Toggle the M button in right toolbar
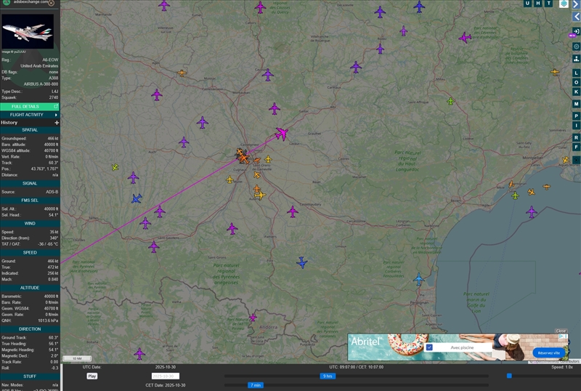Screen dimensions: 581x391 point(576,104)
